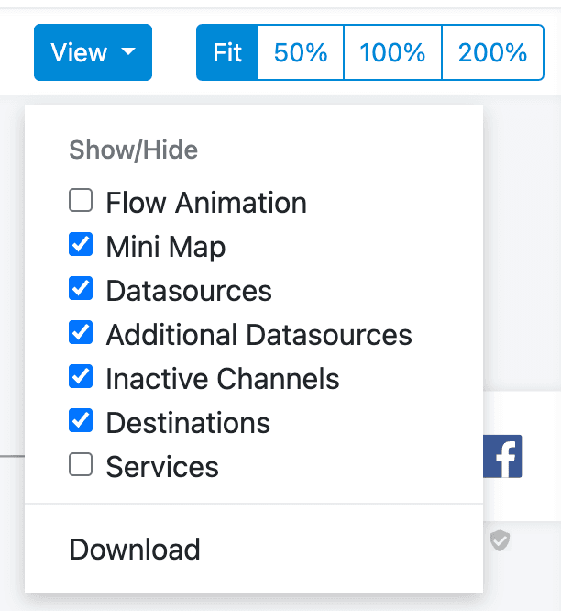
Task: Click the caret arrow on View button
Action: point(128,52)
